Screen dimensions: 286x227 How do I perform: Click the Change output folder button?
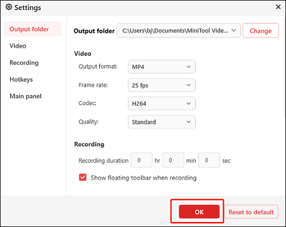(x=260, y=31)
